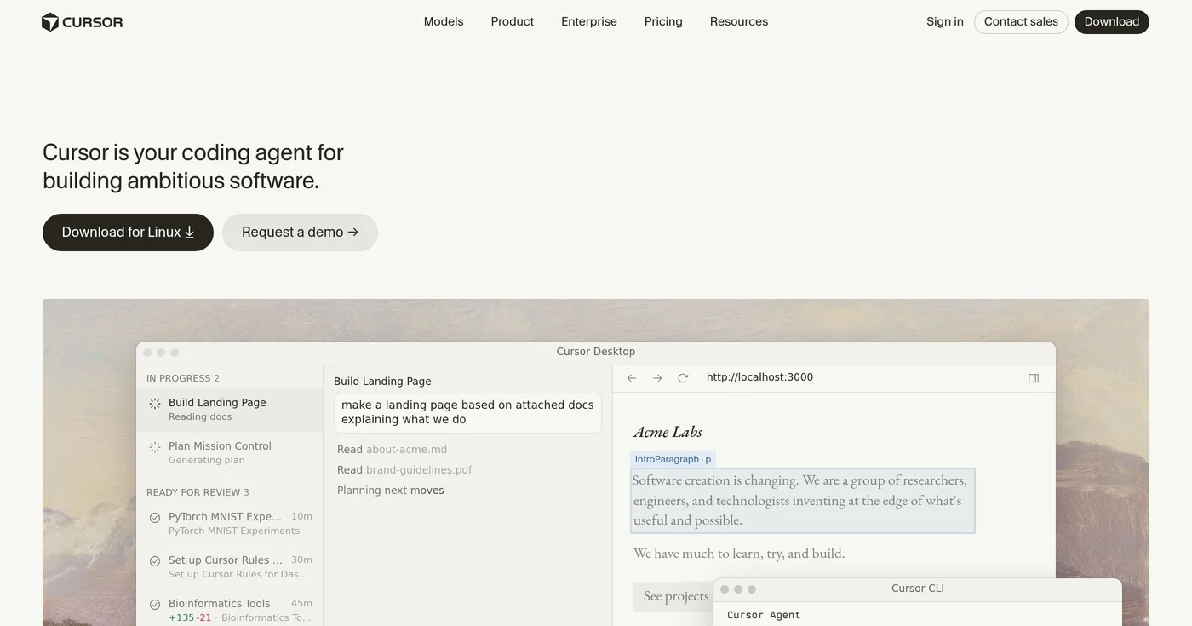
Task: Select the highlighted intro paragraph text
Action: click(x=802, y=501)
